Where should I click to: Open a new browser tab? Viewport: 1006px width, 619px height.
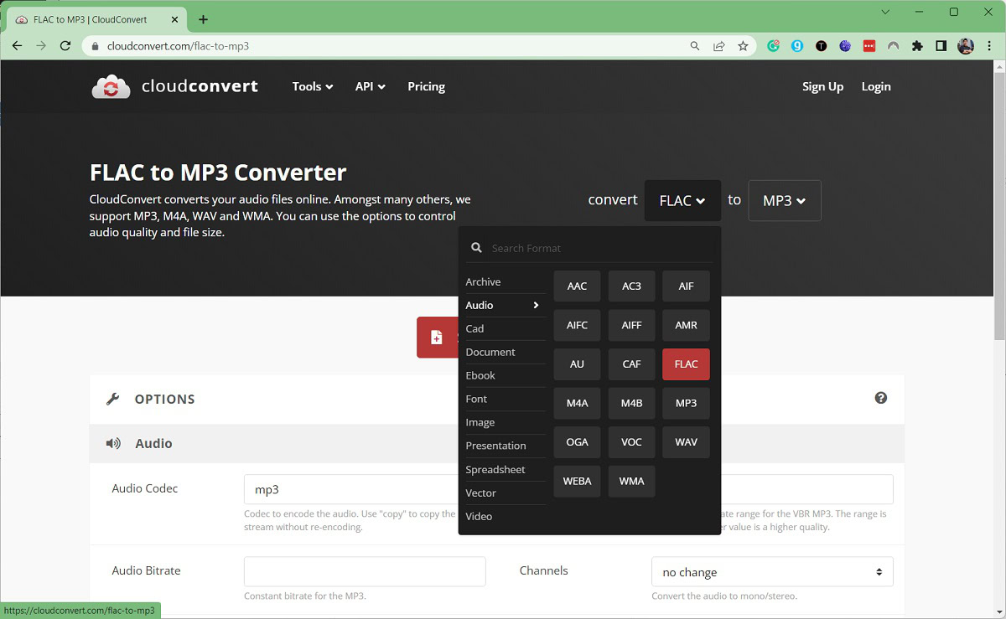point(203,19)
